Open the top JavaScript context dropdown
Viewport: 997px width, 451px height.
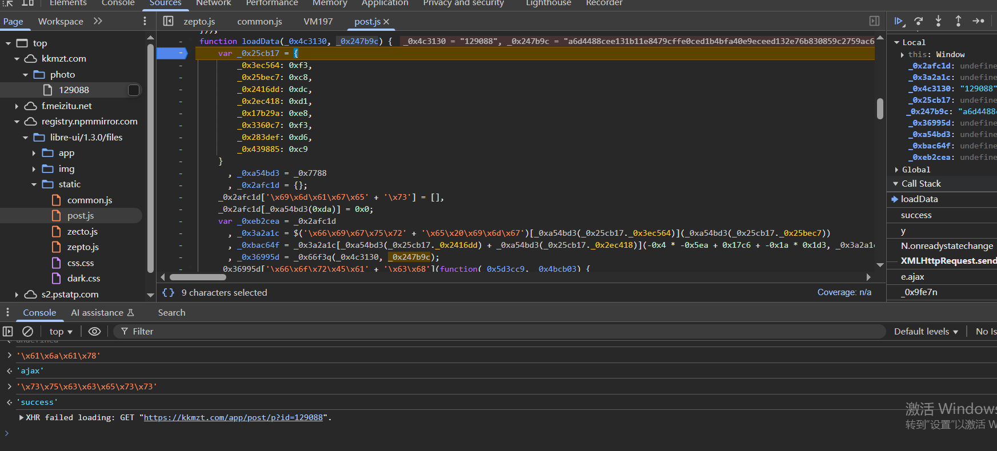tap(61, 331)
